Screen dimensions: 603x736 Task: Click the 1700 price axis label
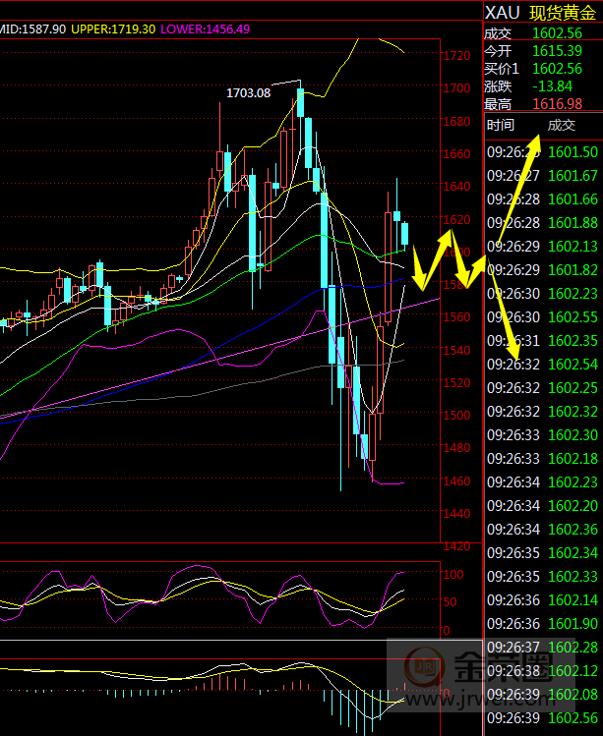pos(455,88)
